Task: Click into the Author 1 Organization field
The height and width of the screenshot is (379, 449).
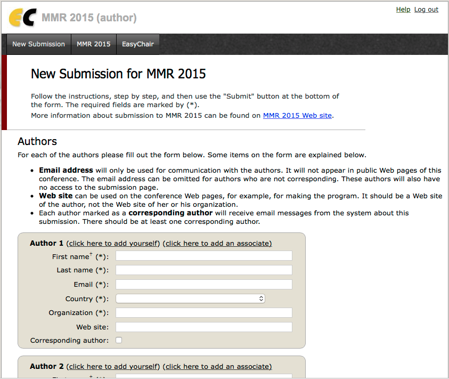Action: (x=203, y=313)
